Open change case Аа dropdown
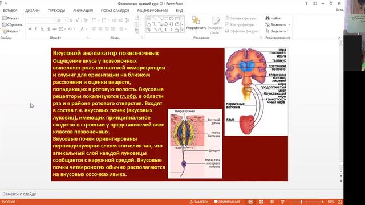The height and width of the screenshot is (205, 365). 71,29
